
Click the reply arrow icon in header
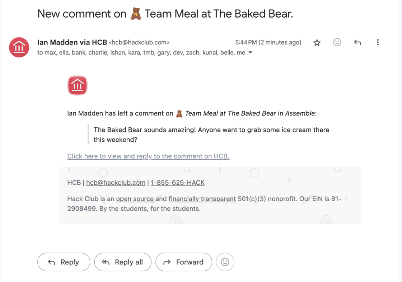point(357,43)
